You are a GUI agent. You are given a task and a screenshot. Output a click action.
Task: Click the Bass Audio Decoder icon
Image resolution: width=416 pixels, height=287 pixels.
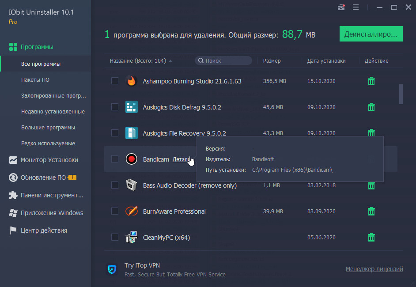(x=131, y=185)
